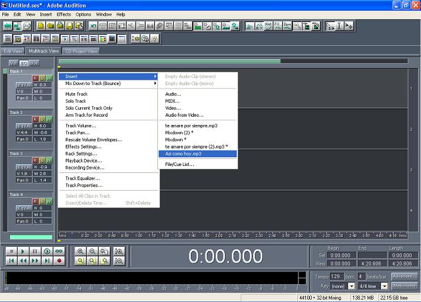
Task: Click the Advanced button
Action: pos(404,276)
